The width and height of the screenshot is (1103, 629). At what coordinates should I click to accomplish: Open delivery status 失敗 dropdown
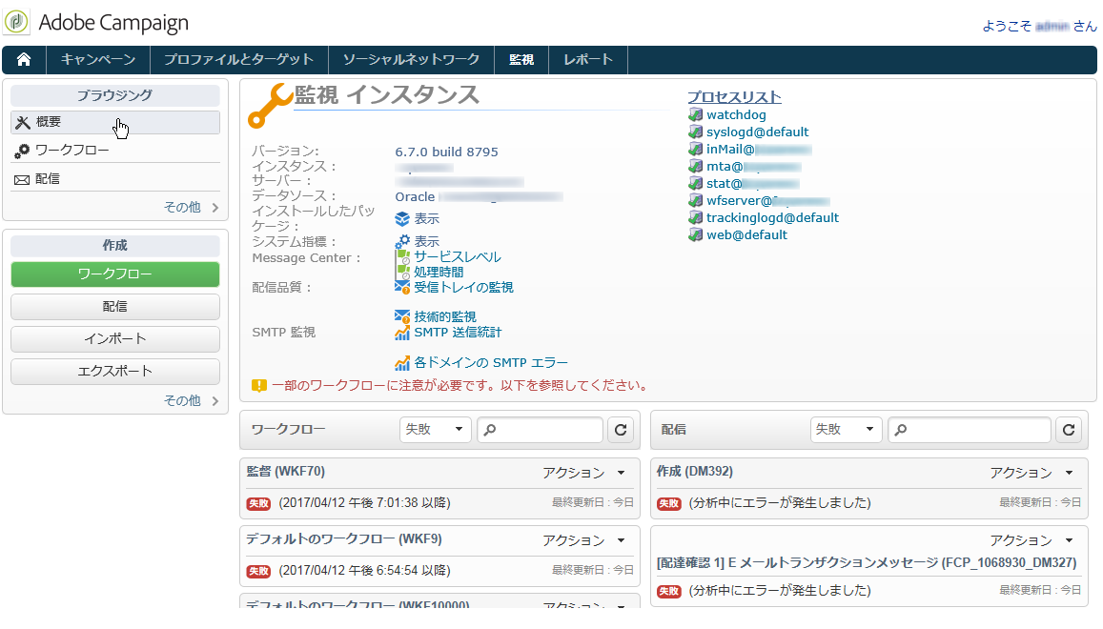point(847,430)
